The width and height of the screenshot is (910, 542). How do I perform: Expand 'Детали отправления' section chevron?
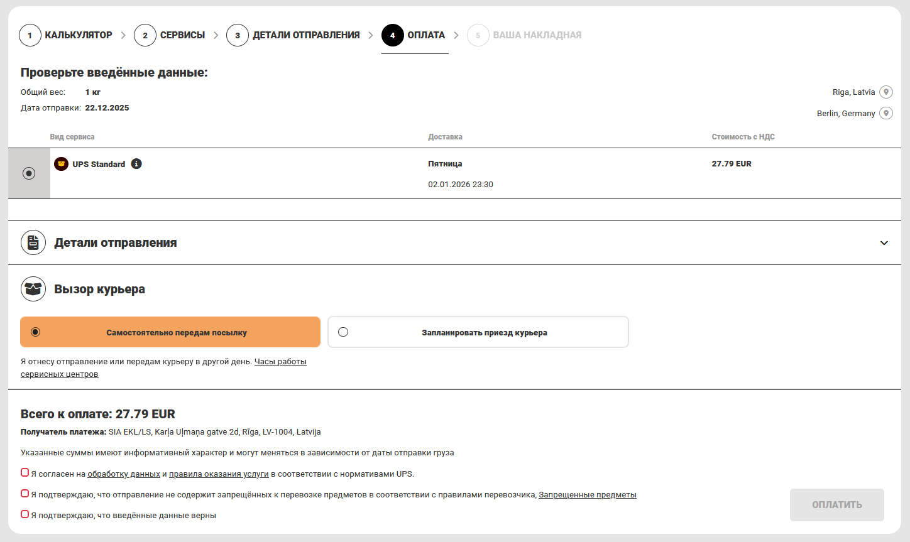coord(884,243)
